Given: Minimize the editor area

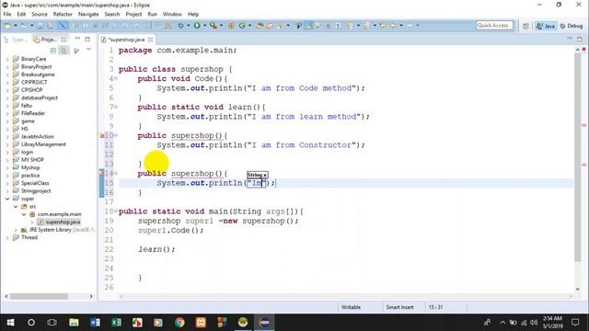Looking at the screenshot, I should point(570,39).
